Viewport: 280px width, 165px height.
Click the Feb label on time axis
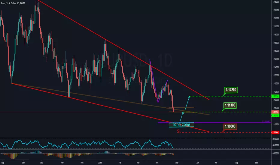(120, 163)
